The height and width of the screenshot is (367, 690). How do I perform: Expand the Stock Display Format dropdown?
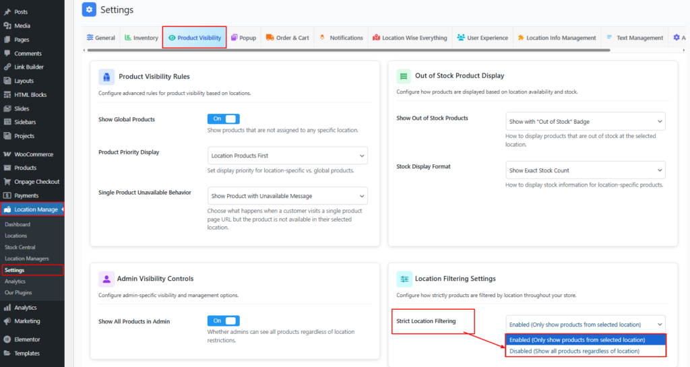[x=585, y=170]
